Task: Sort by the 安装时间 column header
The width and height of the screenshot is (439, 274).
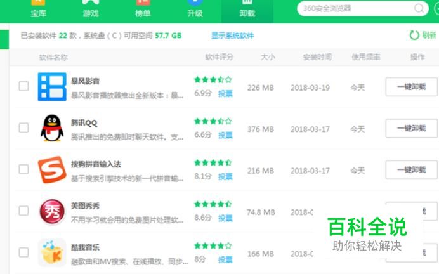Action: [x=317, y=57]
